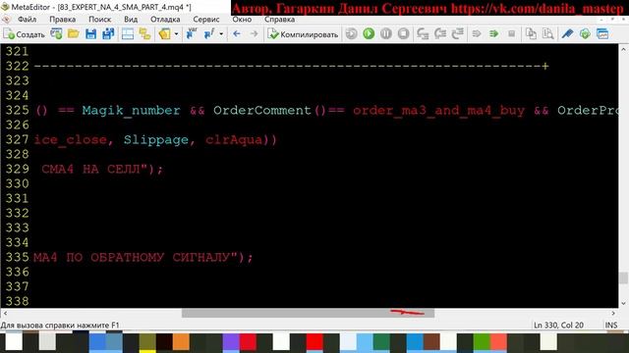Viewport: 629px width, 353px height.
Task: Click the horizontal scrollbar left arrow
Action: click(5, 313)
